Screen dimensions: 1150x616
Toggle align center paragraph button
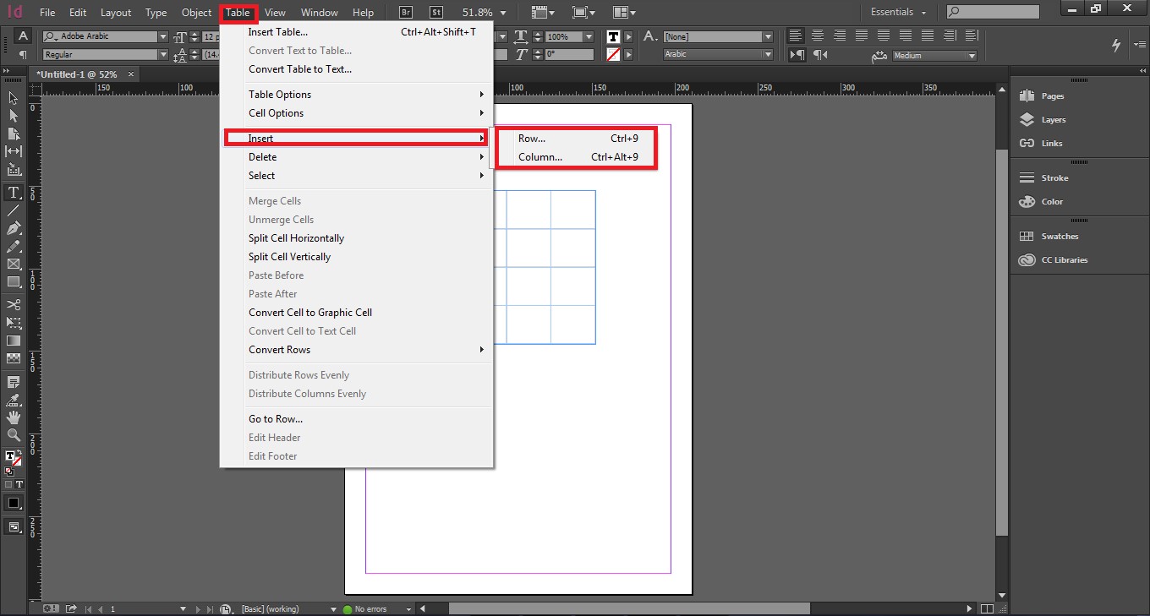click(818, 35)
